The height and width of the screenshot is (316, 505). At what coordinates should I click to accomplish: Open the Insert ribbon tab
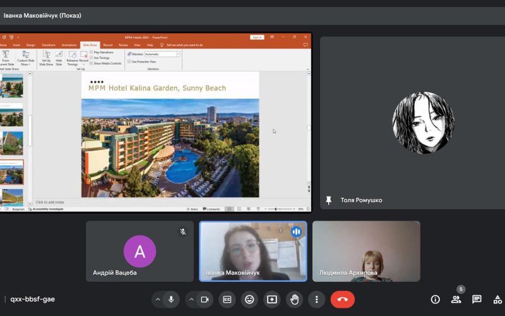point(16,45)
